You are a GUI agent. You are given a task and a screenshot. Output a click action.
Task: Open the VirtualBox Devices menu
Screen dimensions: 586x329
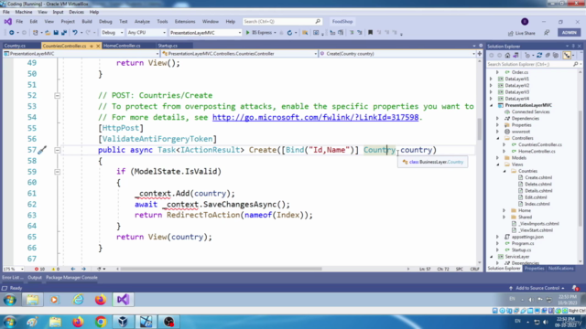click(x=76, y=12)
